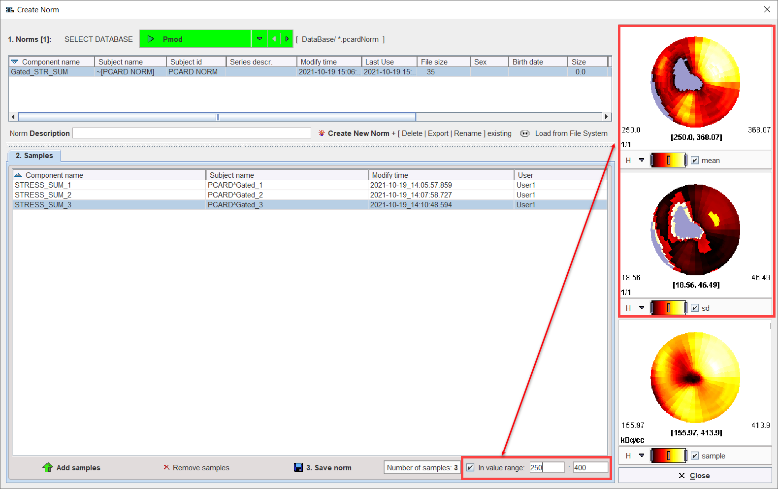Uncheck the sd polar map checkbox

(695, 308)
